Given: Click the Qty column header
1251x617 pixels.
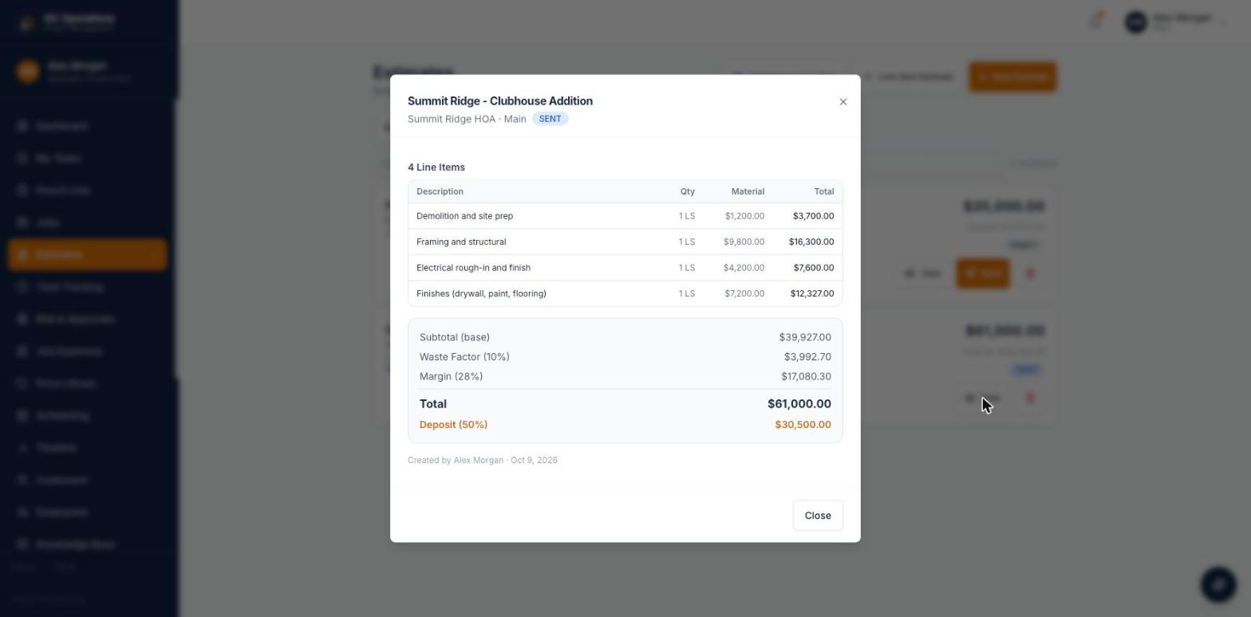Looking at the screenshot, I should point(687,192).
